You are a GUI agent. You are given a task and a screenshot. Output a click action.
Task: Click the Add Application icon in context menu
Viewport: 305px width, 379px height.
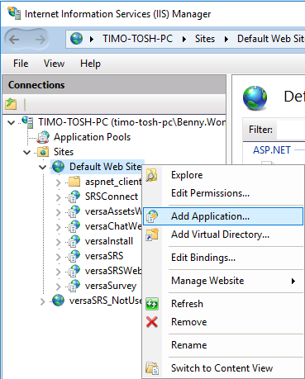pyautogui.click(x=152, y=216)
